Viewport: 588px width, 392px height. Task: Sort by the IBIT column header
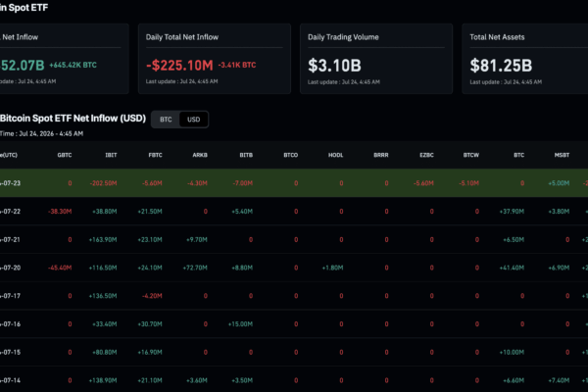point(111,155)
